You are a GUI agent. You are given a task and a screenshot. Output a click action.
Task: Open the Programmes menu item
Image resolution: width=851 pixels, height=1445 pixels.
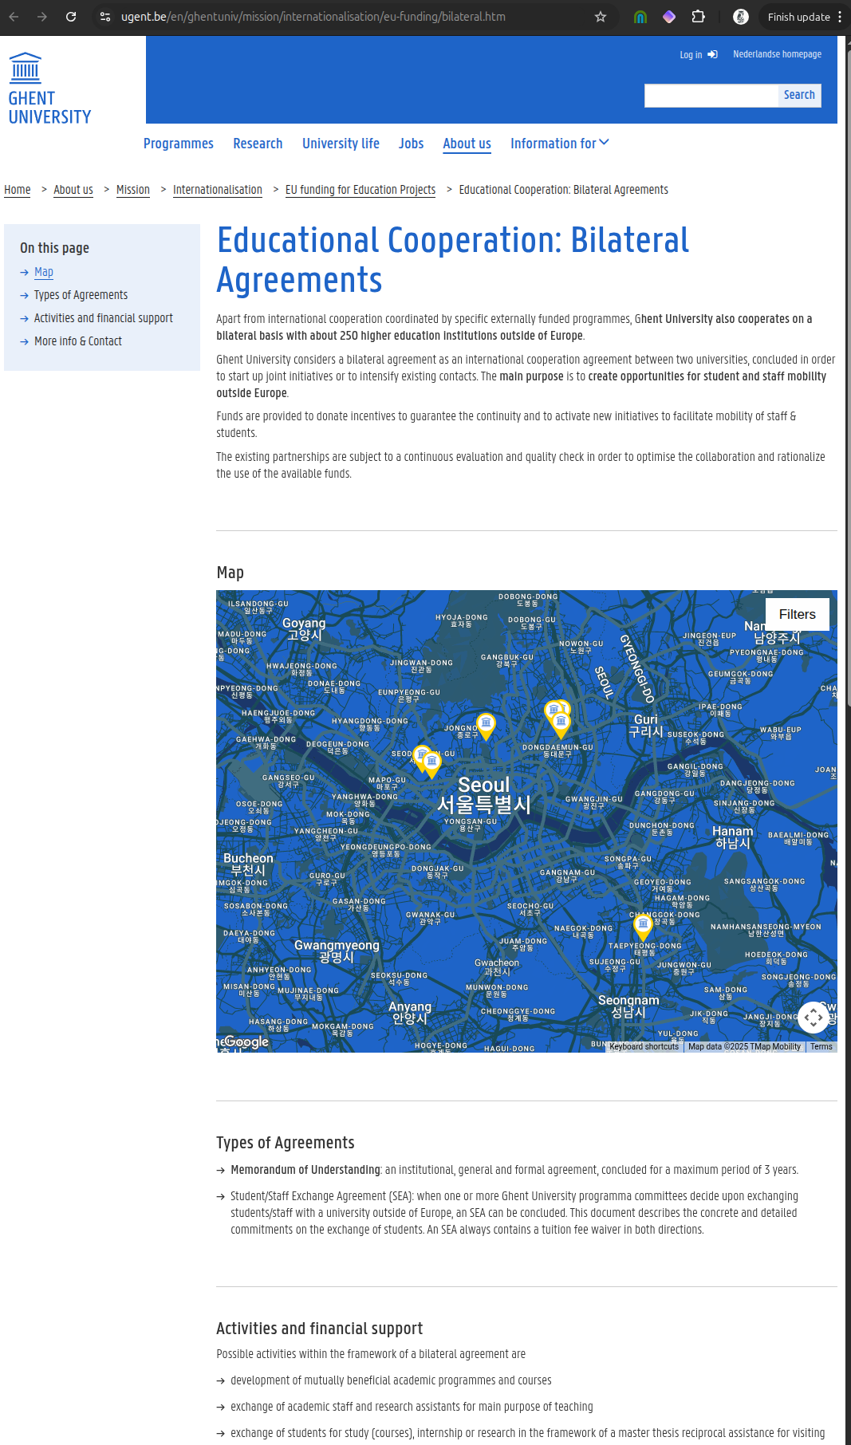pyautogui.click(x=179, y=144)
